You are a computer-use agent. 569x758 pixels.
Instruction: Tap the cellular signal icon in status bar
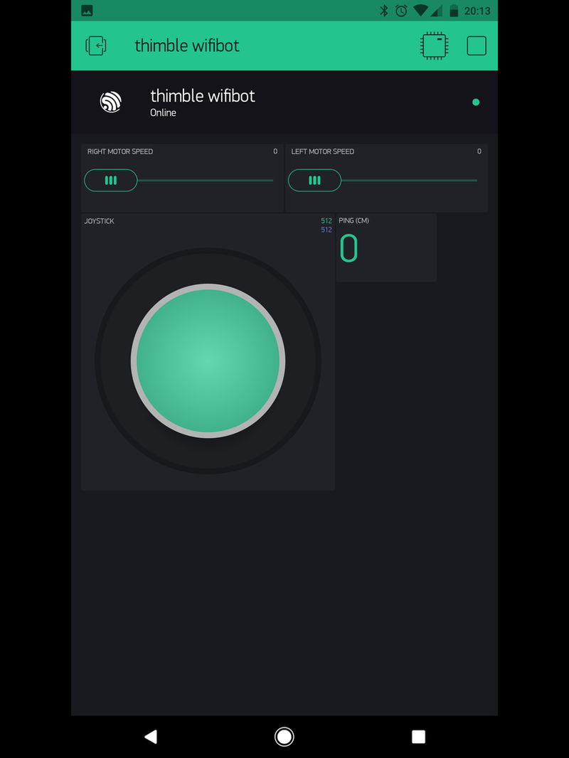click(x=437, y=11)
